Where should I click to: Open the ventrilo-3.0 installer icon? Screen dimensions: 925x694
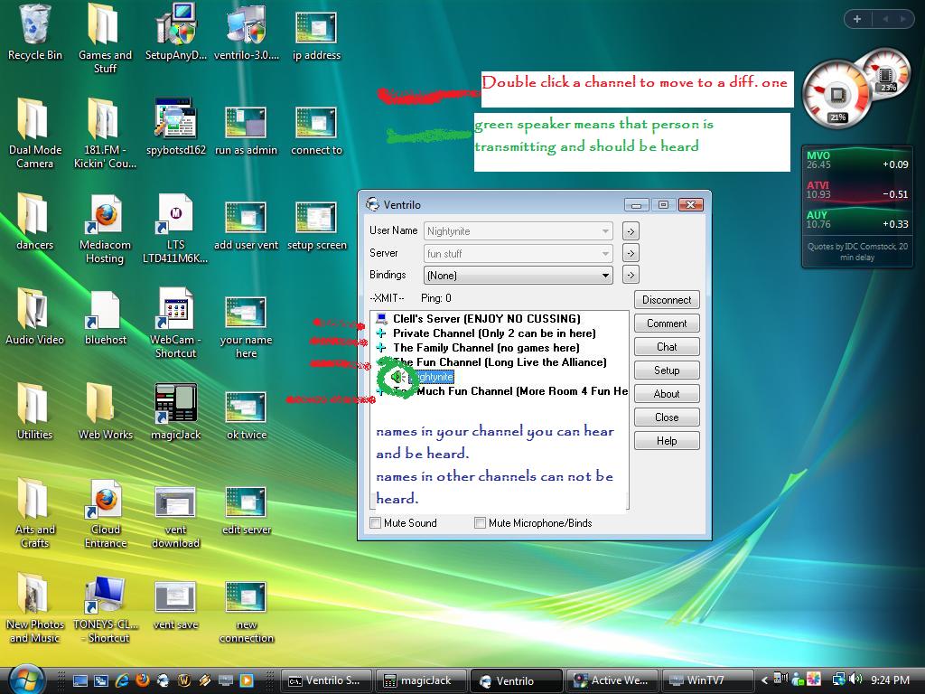point(247,33)
